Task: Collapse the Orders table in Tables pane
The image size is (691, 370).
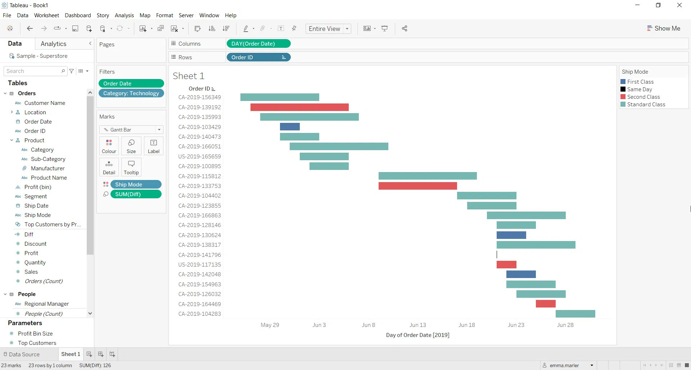Action: pos(5,93)
